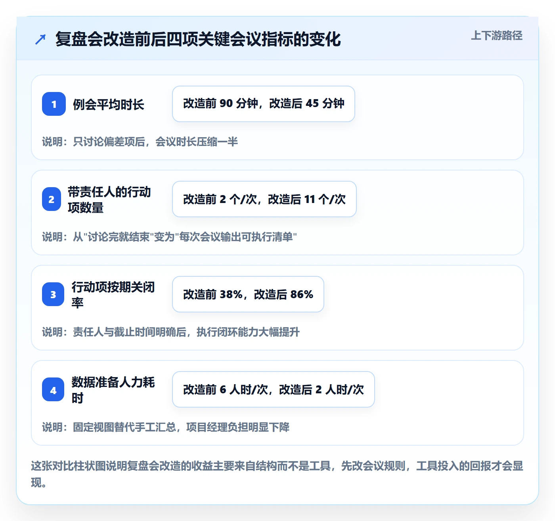Select the title 复盘会改造前后四项关键会议指标的变化
The width and height of the screenshot is (555, 521).
pos(198,39)
